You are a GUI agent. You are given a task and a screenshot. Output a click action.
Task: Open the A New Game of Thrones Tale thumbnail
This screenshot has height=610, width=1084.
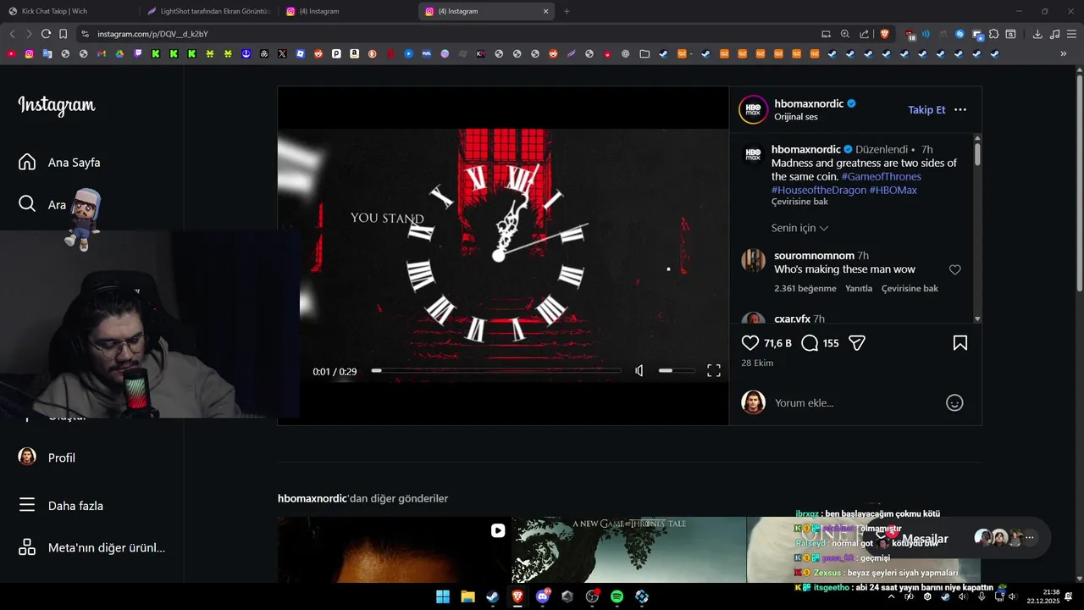coord(629,549)
